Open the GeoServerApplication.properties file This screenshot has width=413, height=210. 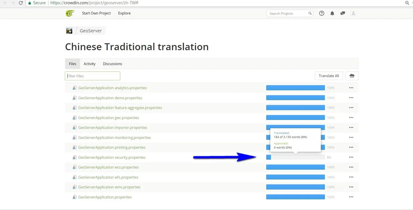point(105,197)
